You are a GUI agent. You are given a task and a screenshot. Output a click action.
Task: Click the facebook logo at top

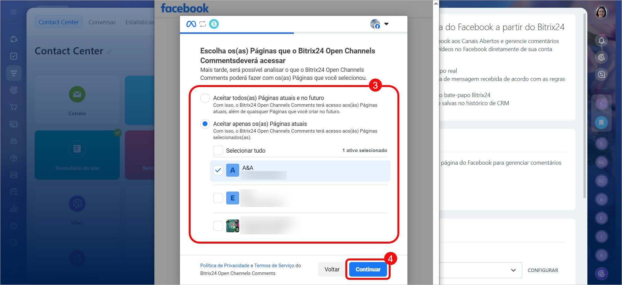185,8
